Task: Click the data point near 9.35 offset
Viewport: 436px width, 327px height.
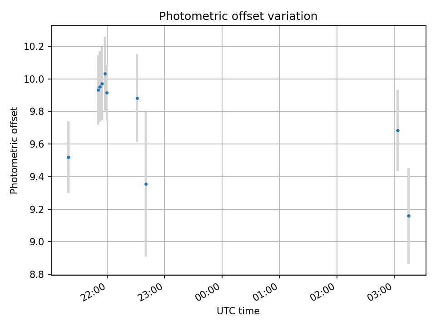Action: tap(146, 184)
